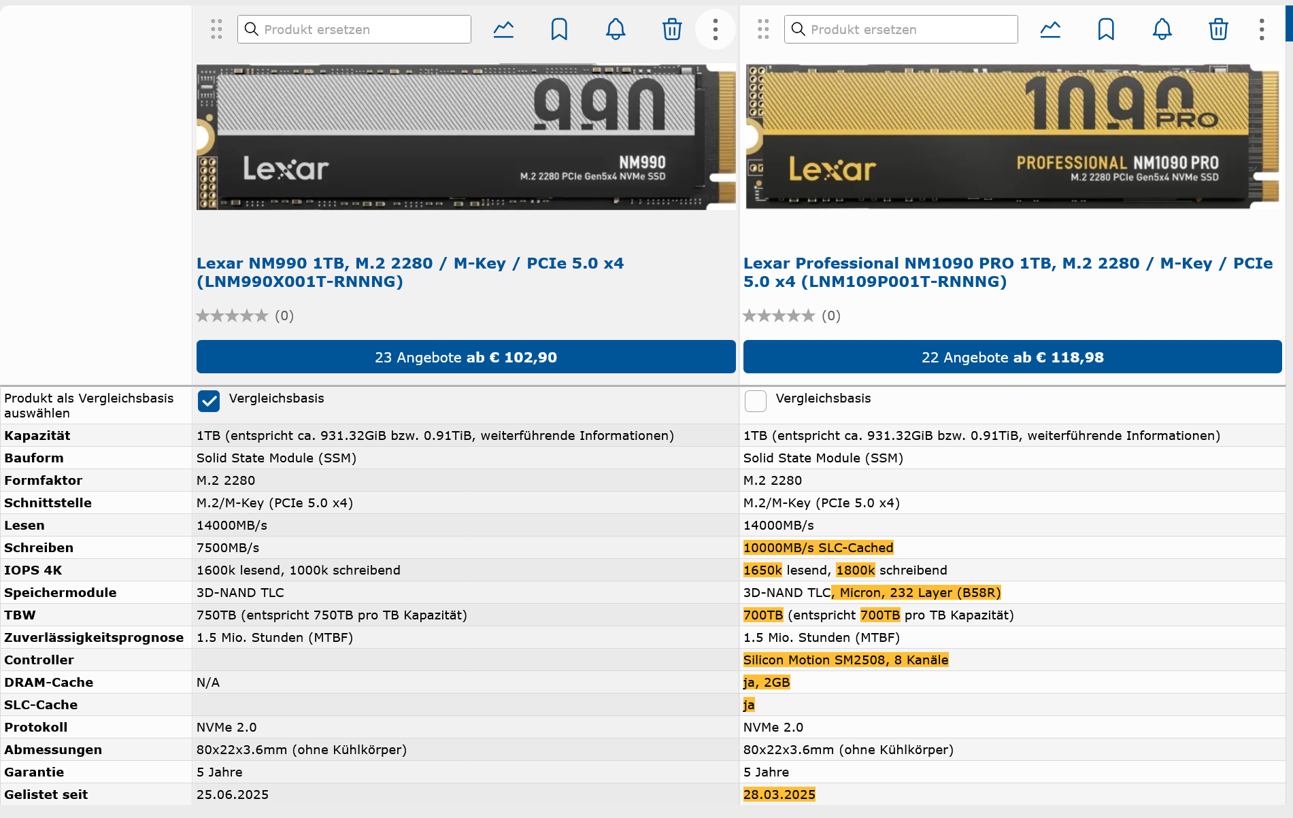Click N/A DRAM-Cache value for NM990
Viewport: 1293px width, 818px height.
pos(208,682)
